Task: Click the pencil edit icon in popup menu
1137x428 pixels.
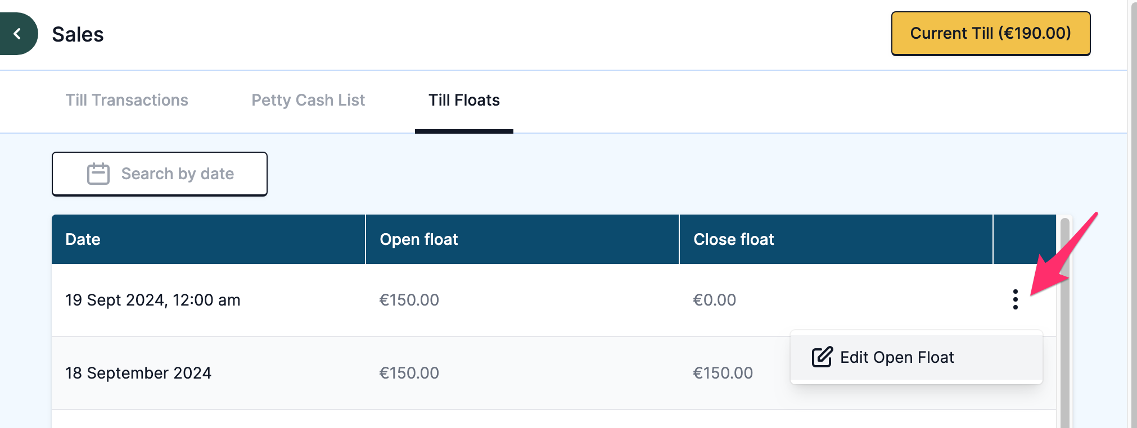Action: [x=822, y=357]
